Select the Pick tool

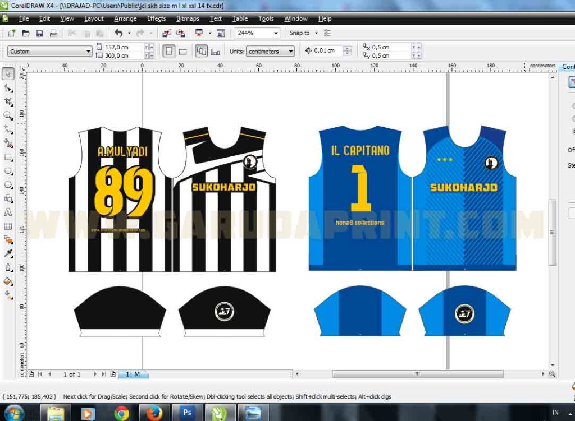[7, 73]
